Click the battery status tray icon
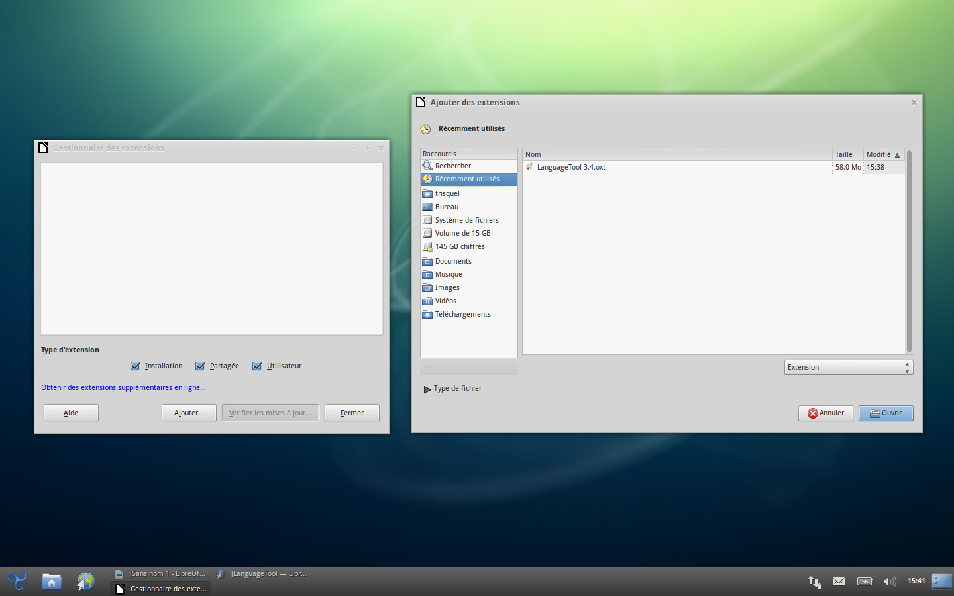Image resolution: width=954 pixels, height=596 pixels. coord(865,581)
